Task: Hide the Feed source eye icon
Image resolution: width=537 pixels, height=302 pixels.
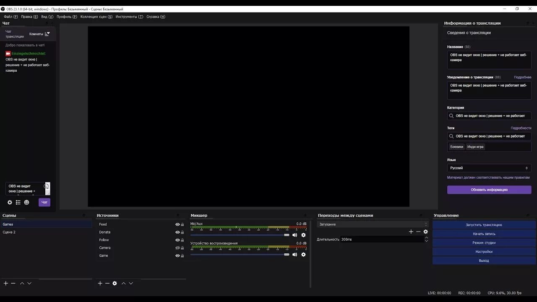Action: tap(177, 224)
